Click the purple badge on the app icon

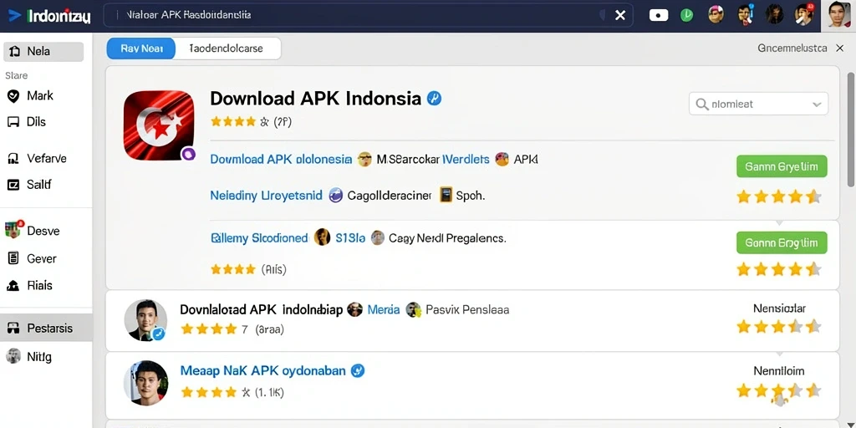188,154
